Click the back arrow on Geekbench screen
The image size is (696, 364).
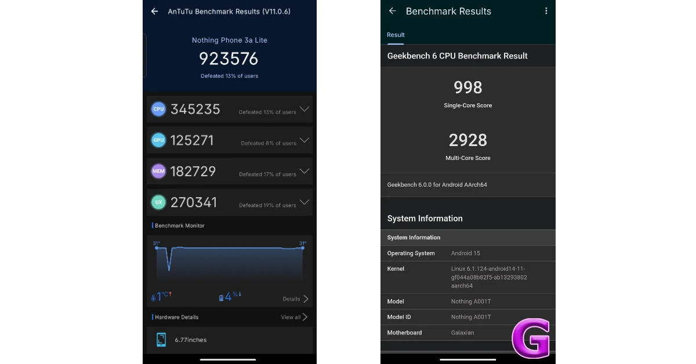point(392,11)
